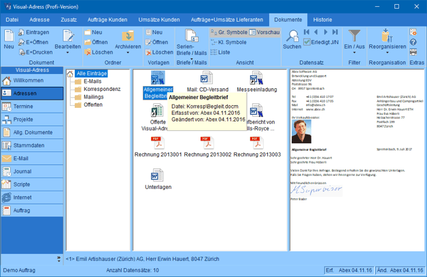Click Eintragen in Dokument group

[34, 33]
